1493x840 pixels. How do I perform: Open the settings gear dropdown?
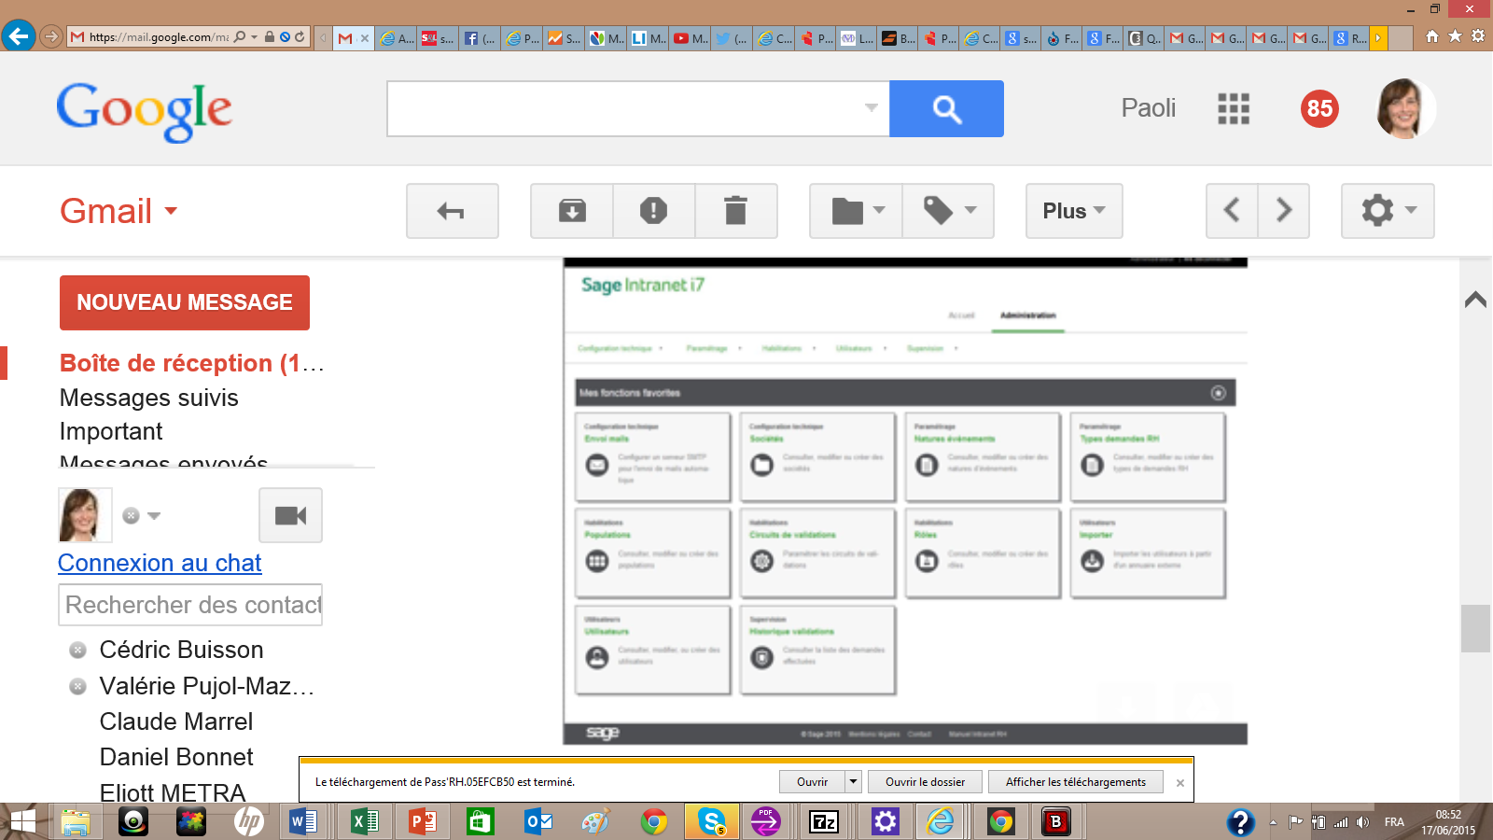click(1388, 211)
